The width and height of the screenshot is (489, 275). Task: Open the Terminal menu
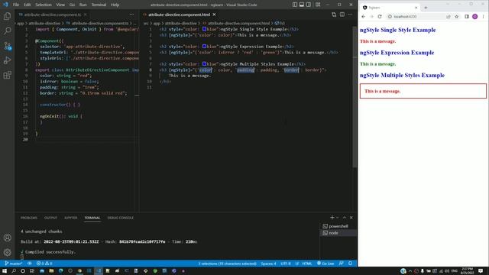pos(99,5)
